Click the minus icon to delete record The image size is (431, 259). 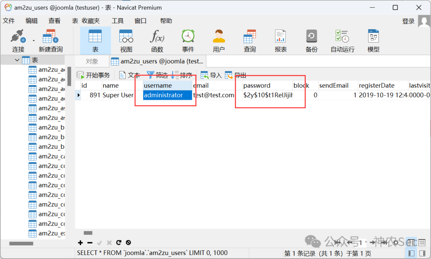click(x=90, y=243)
